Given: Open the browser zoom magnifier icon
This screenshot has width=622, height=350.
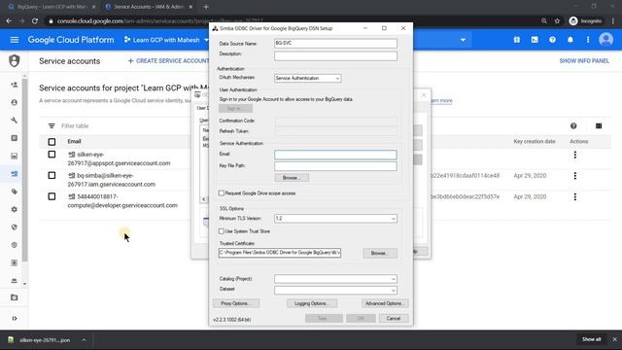Looking at the screenshot, I should 544,21.
